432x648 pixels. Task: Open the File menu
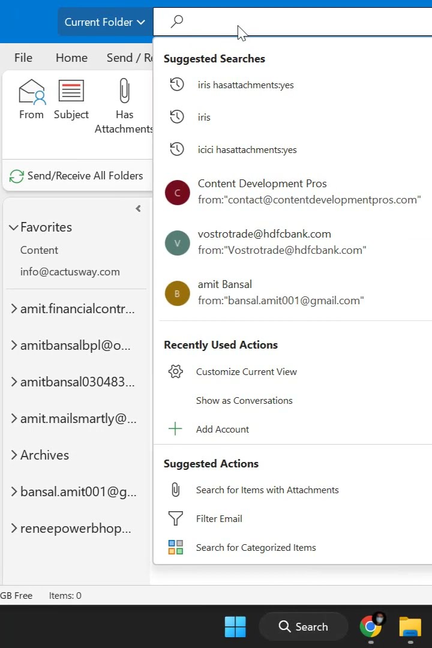23,58
